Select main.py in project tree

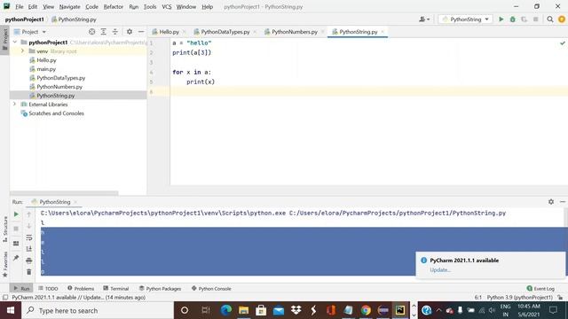click(x=46, y=69)
